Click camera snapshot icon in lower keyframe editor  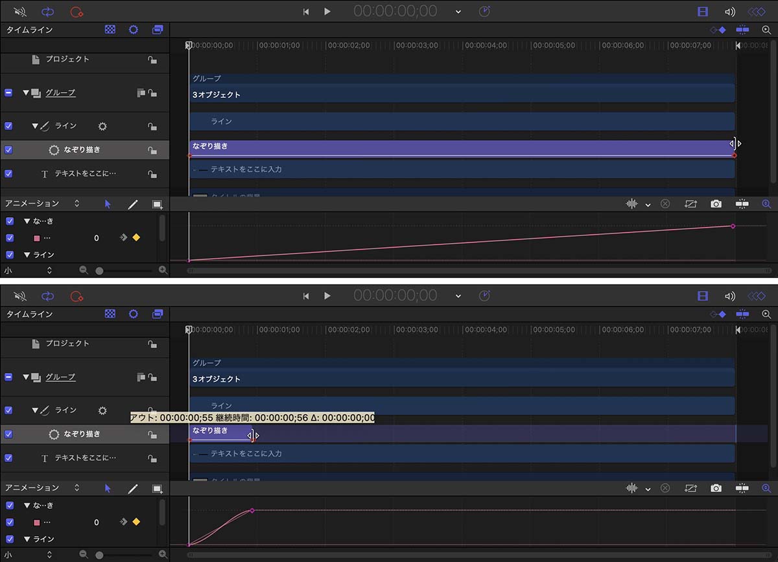(716, 488)
